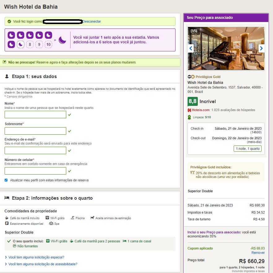Toggle Atualizar meu perfil checkbox
273x273 pixels.
click(6, 180)
